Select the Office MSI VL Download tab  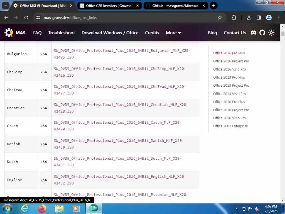point(43,6)
